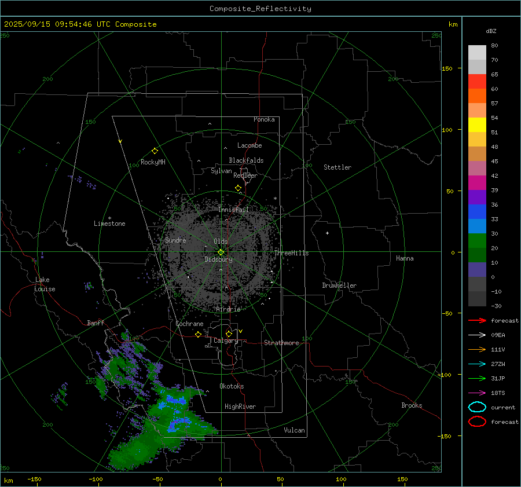Click the Limestone label
The image size is (521, 487).
pos(109,224)
